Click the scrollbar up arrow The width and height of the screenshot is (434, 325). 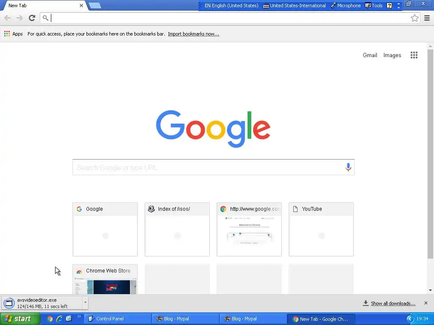click(430, 46)
